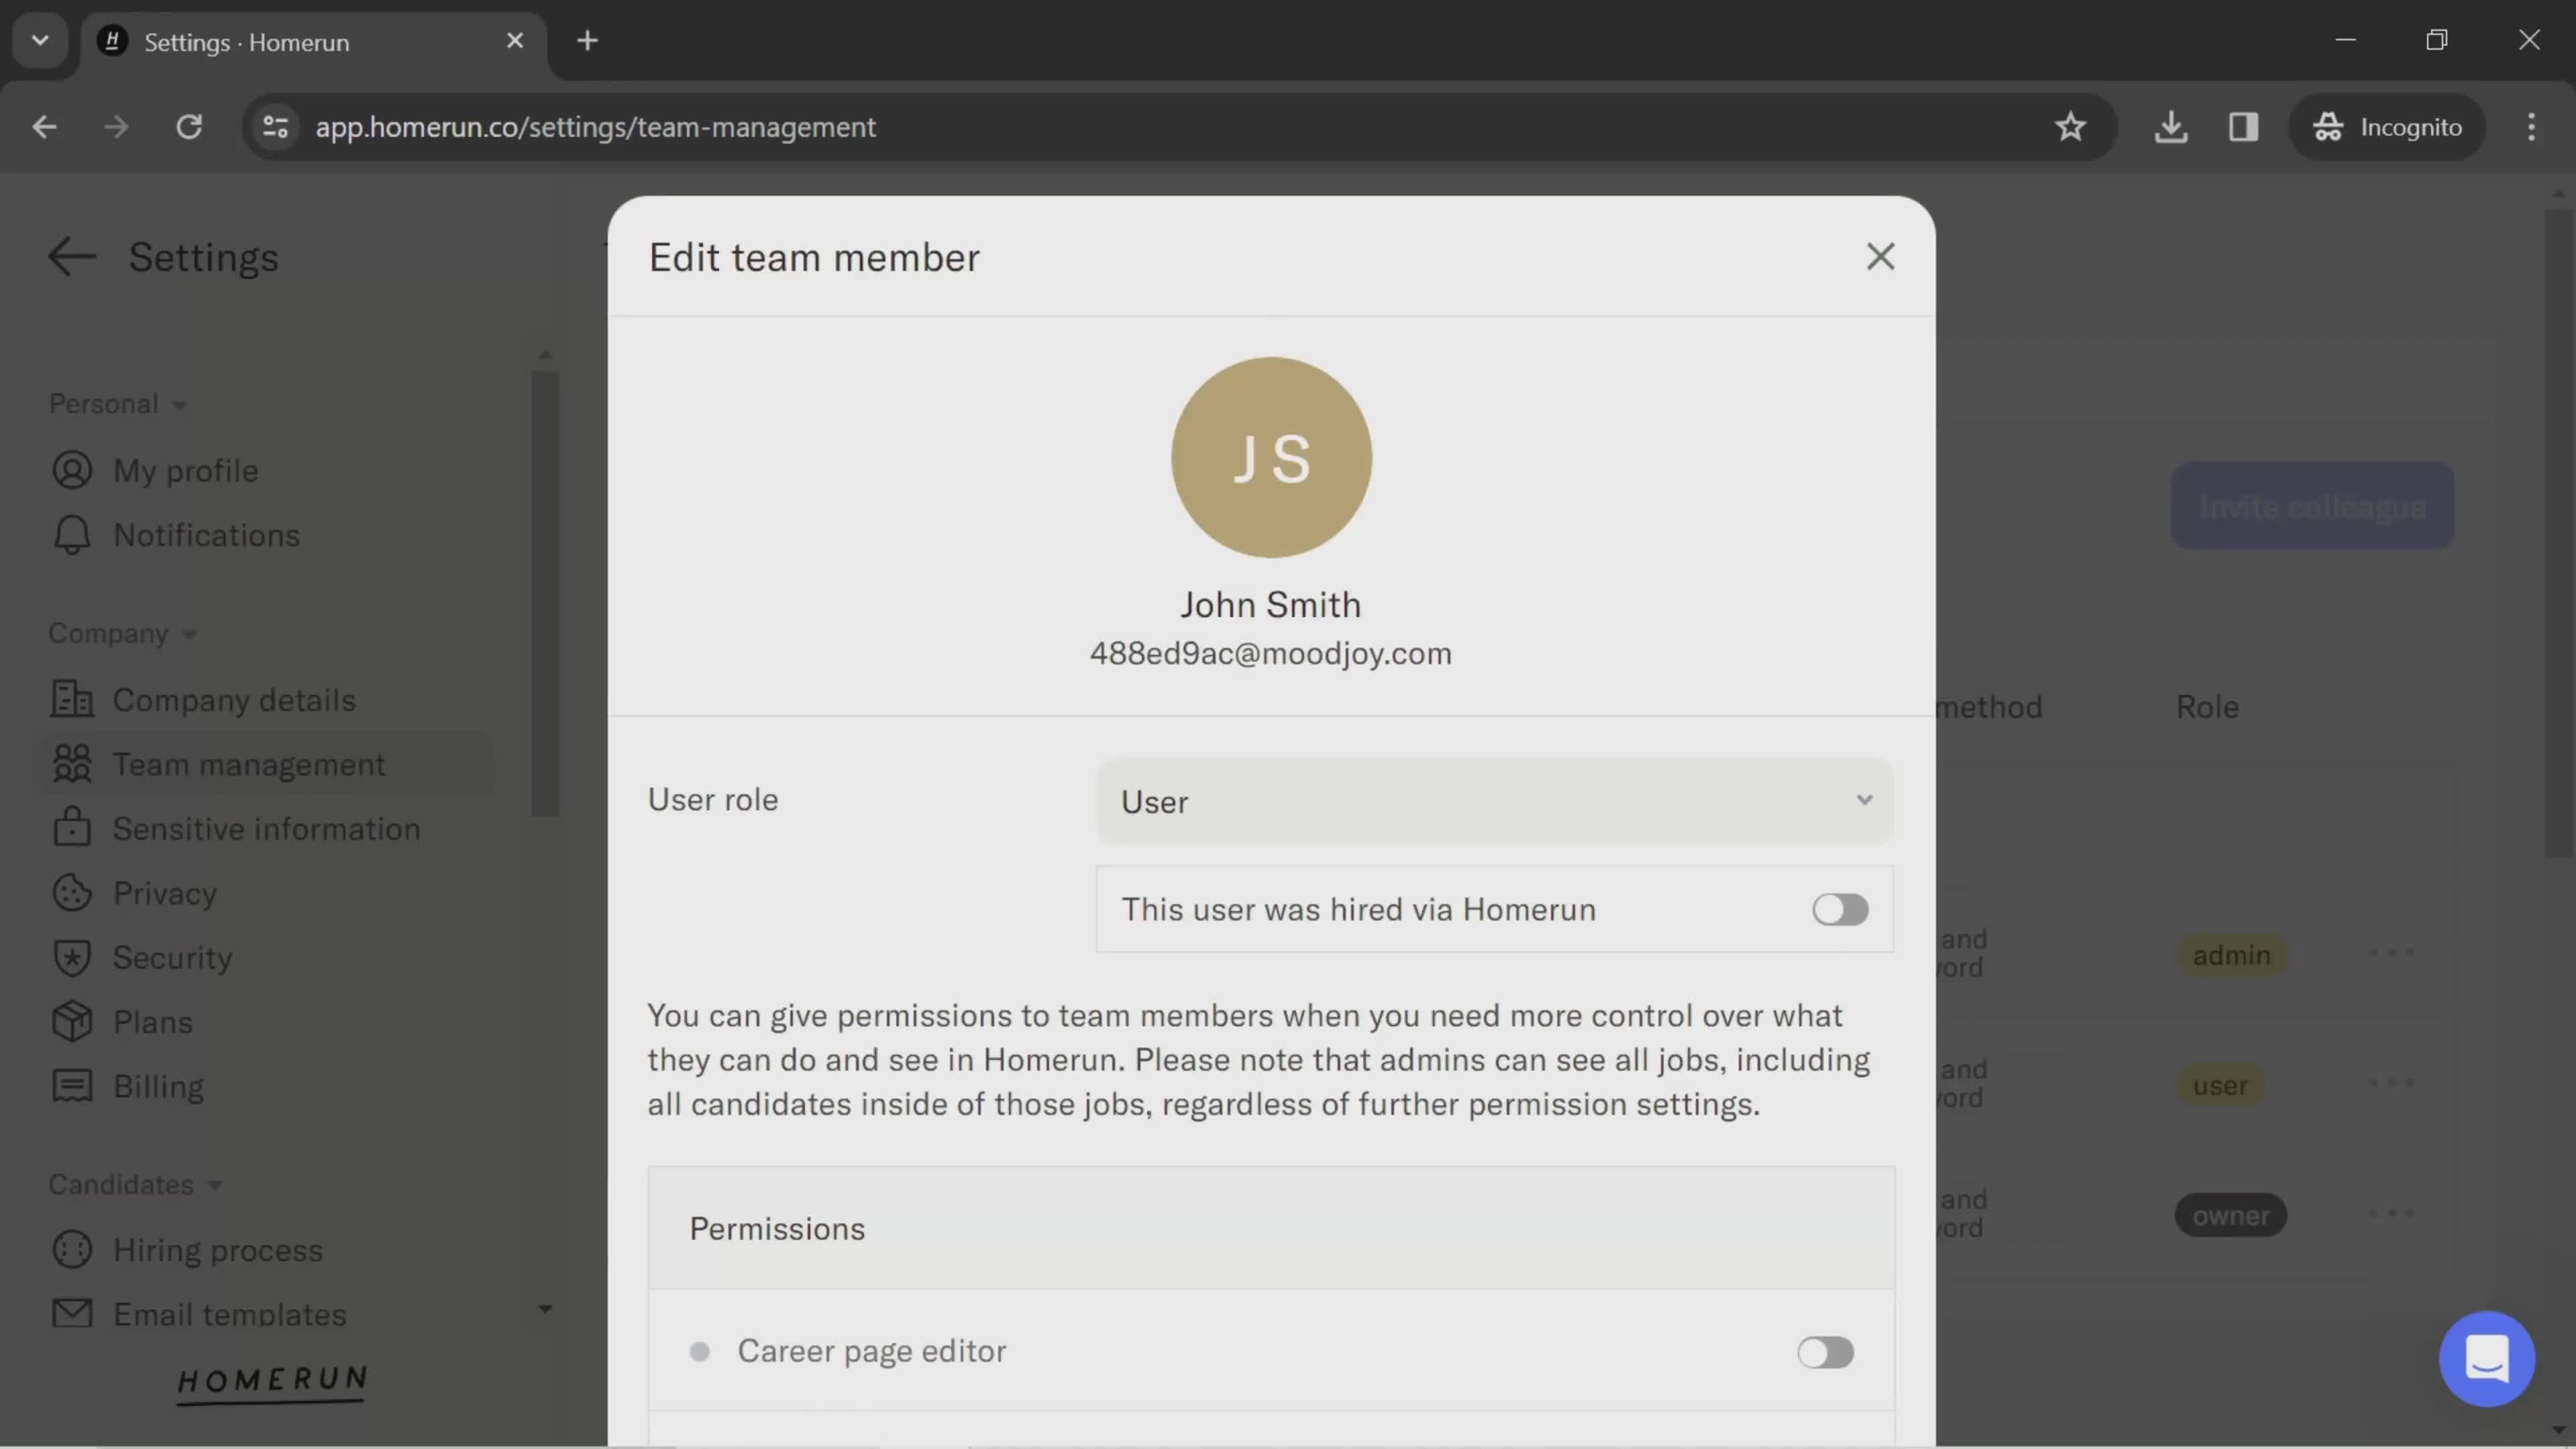Open Privacy settings

point(165,893)
